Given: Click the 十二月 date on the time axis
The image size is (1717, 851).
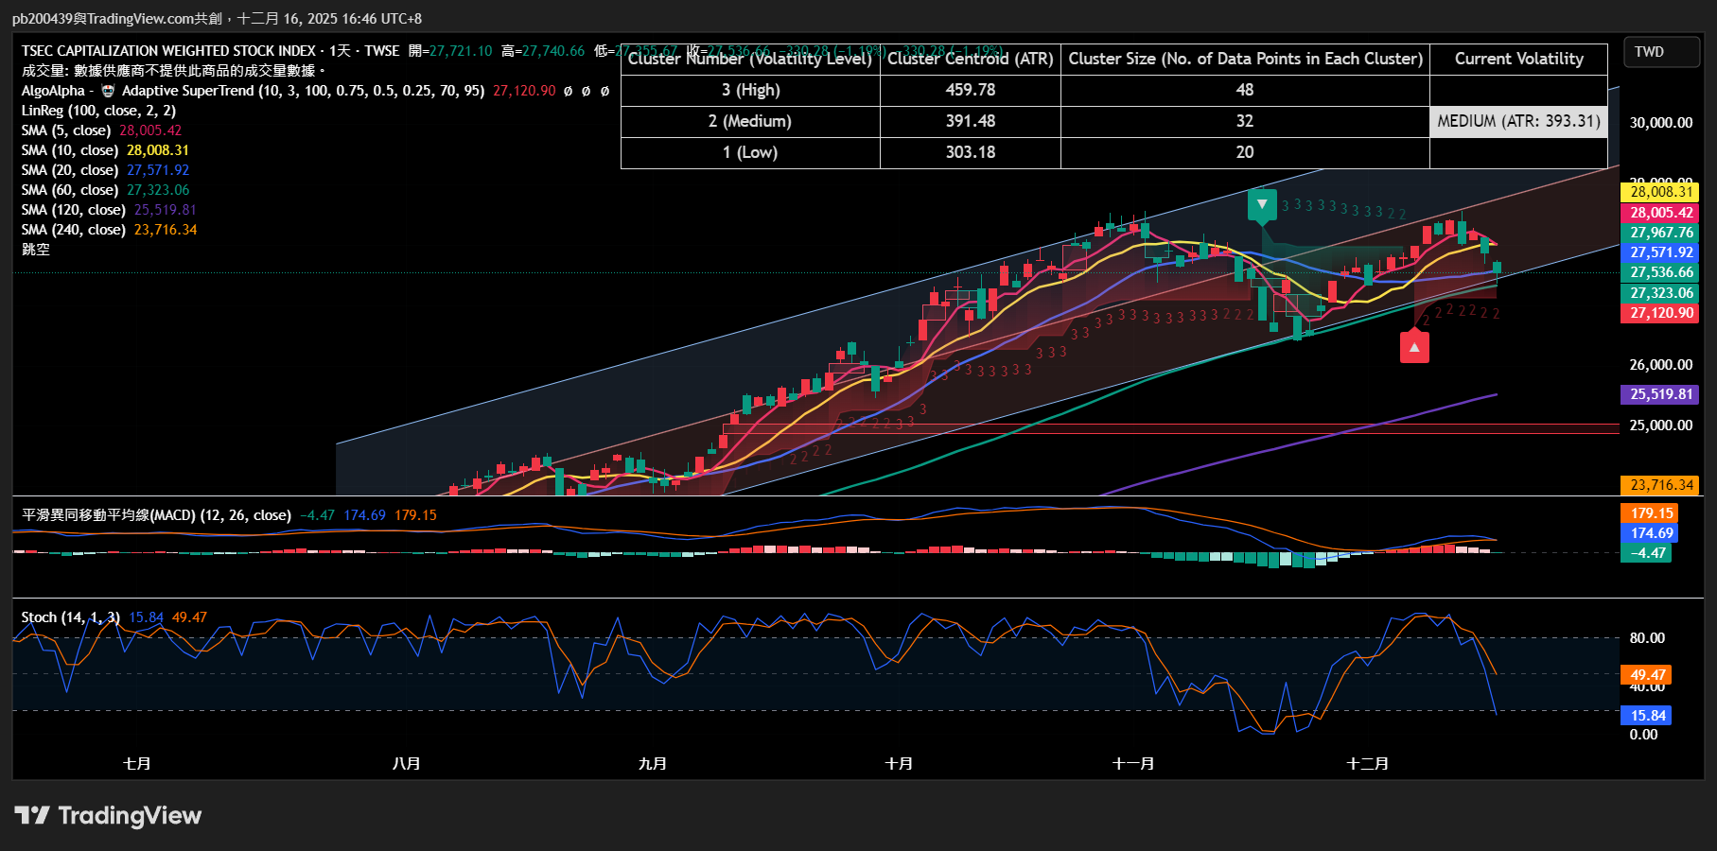Looking at the screenshot, I should coord(1367,763).
